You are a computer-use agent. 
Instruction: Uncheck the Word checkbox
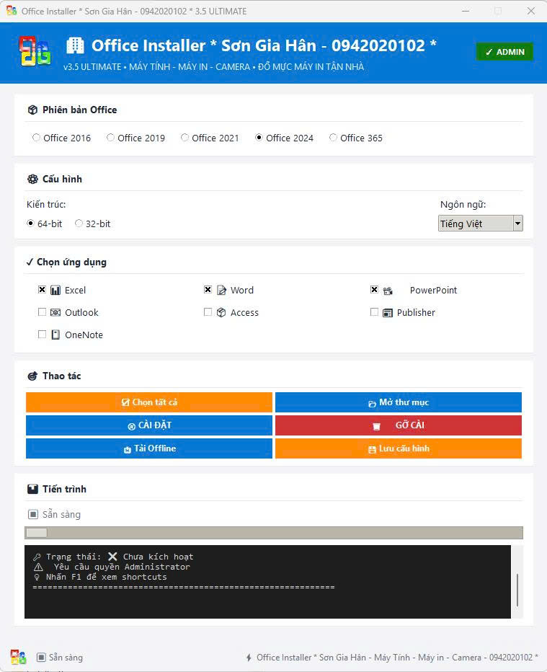tap(208, 290)
